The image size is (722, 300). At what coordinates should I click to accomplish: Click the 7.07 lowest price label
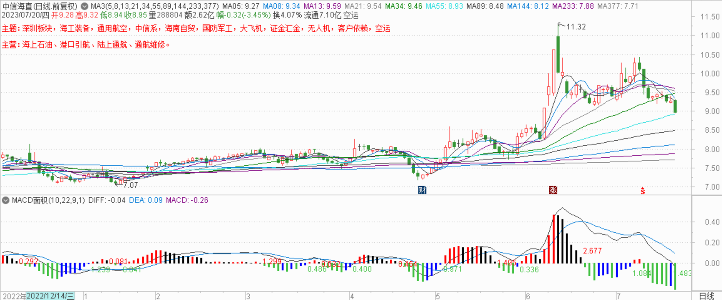point(131,185)
